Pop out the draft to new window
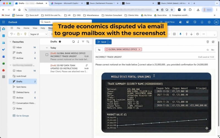 tap(213, 42)
